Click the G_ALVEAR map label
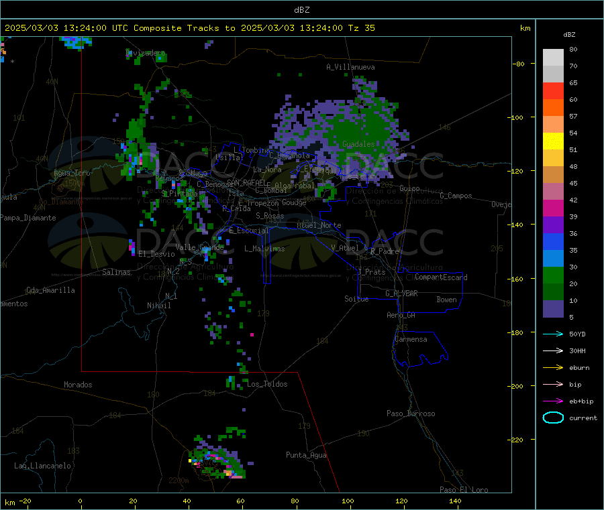The height and width of the screenshot is (510, 604). coord(401,294)
